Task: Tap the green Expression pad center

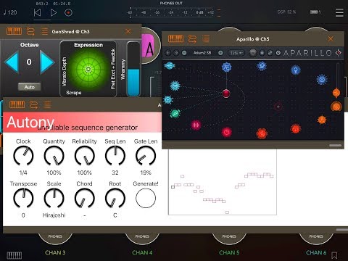Action: coord(88,70)
